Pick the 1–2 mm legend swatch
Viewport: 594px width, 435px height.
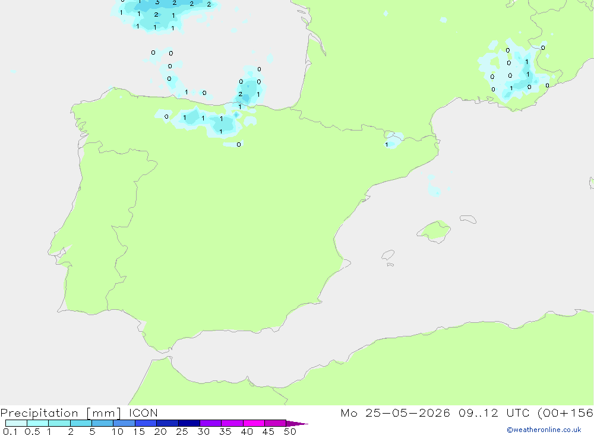(59, 423)
